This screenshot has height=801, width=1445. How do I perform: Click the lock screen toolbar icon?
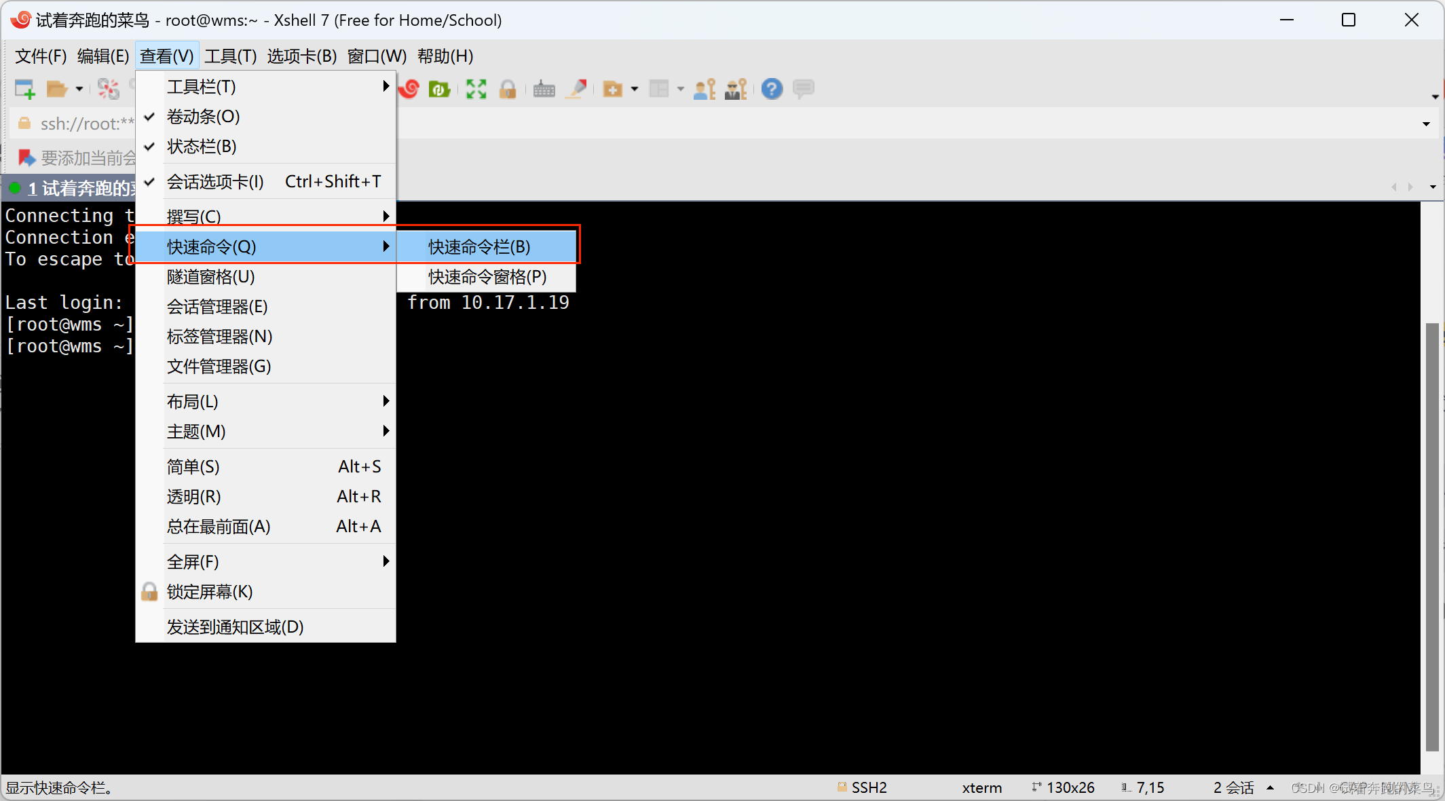508,89
